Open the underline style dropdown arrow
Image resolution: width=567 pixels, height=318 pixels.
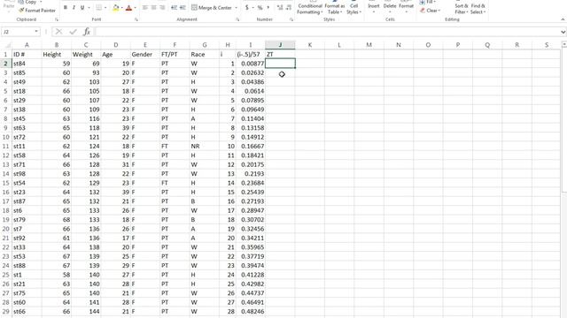click(89, 8)
